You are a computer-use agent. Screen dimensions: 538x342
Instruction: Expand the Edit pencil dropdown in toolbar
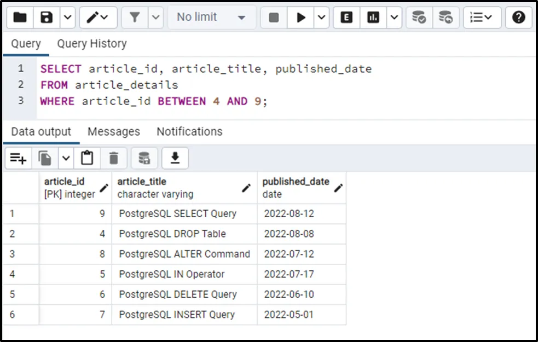[99, 18]
